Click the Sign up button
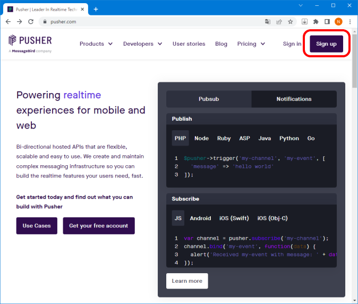The width and height of the screenshot is (358, 304). tap(326, 44)
